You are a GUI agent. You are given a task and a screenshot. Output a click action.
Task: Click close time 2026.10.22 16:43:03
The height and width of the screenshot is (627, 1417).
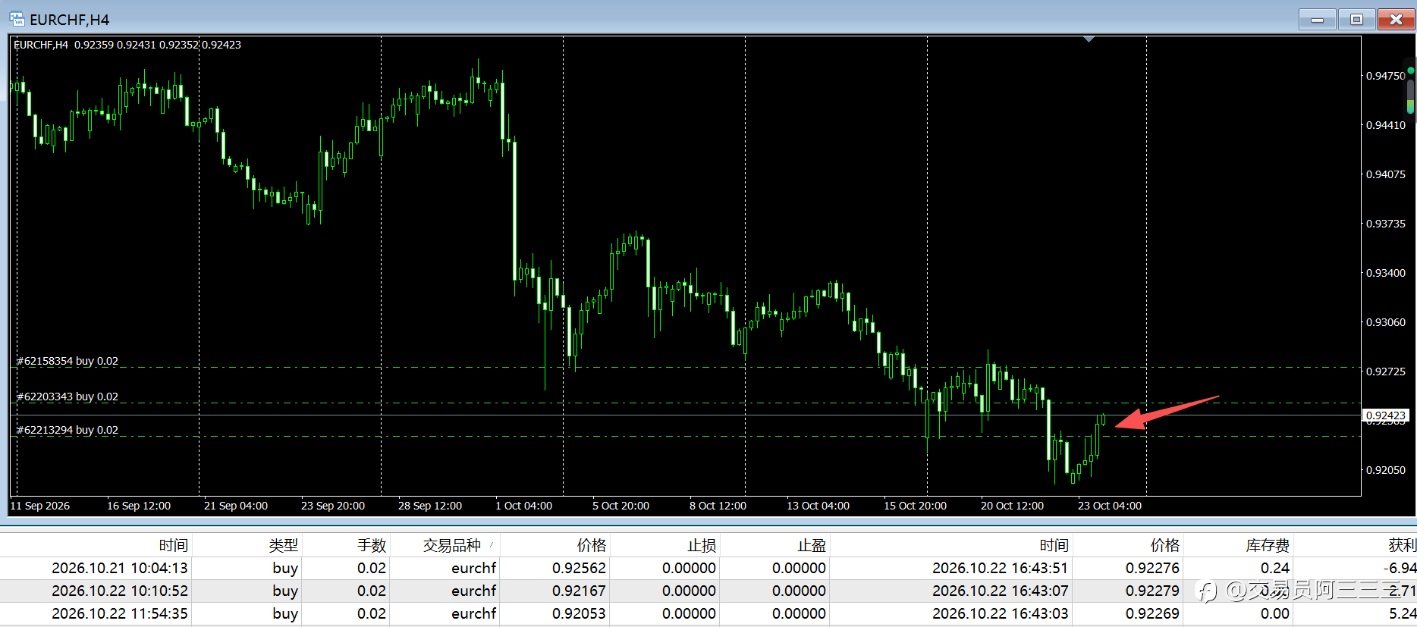(1000, 613)
